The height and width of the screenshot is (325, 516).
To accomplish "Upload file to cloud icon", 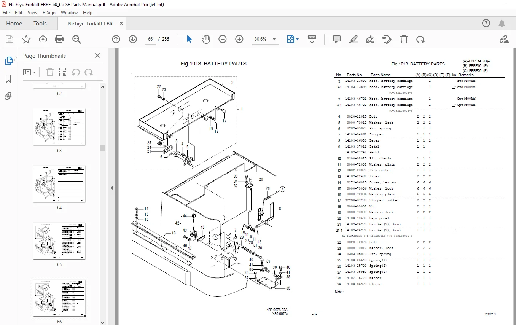I will pos(43,39).
